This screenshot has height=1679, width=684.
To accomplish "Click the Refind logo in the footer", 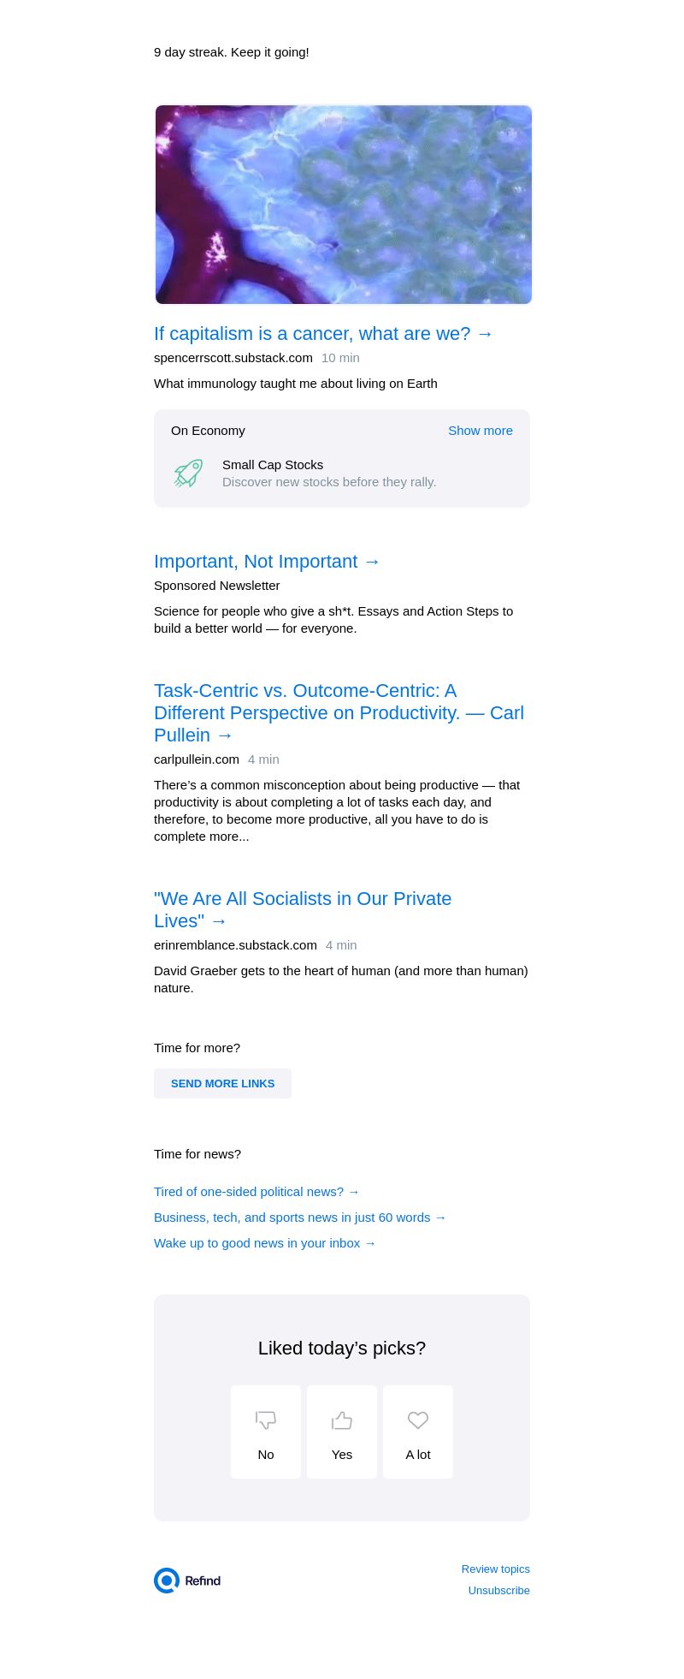I will click(x=187, y=1581).
